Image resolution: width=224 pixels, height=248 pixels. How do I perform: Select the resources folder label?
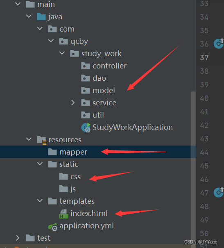click(65, 140)
